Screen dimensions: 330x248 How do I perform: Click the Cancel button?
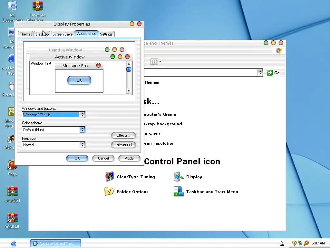(103, 158)
